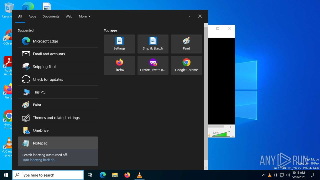The width and height of the screenshot is (320, 180).
Task: Click Turn indexing back on link
Action: (x=39, y=160)
